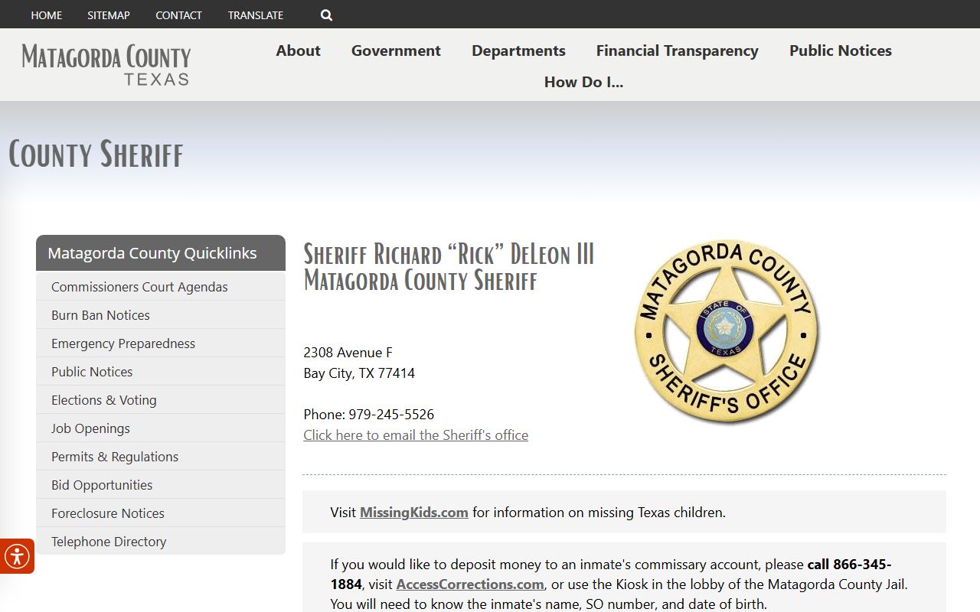
Task: Go to Emergency Preparedness quicklink
Action: (161, 343)
